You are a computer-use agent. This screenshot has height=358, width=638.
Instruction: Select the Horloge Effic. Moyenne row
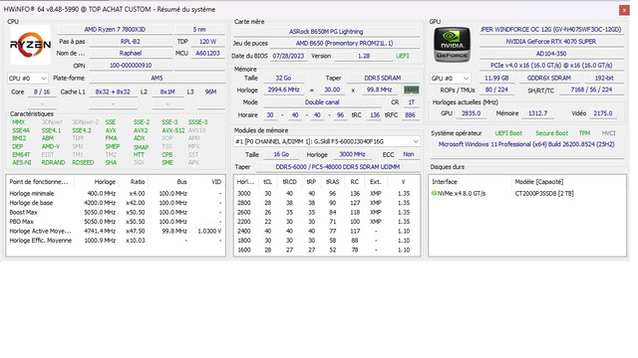(116, 241)
